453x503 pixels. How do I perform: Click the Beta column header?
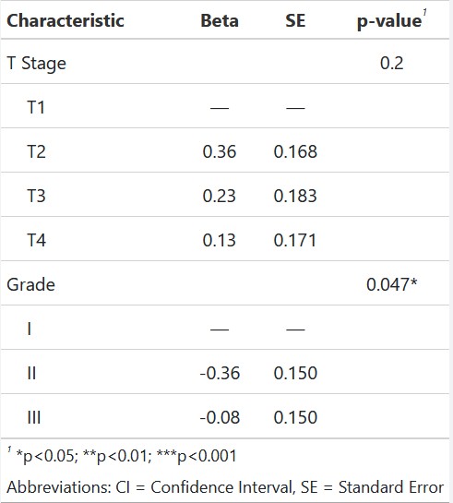click(x=220, y=20)
